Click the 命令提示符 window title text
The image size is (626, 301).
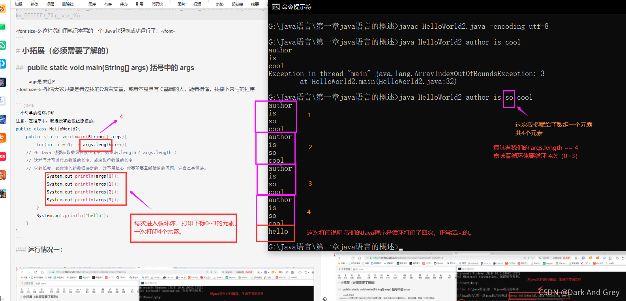(296, 7)
